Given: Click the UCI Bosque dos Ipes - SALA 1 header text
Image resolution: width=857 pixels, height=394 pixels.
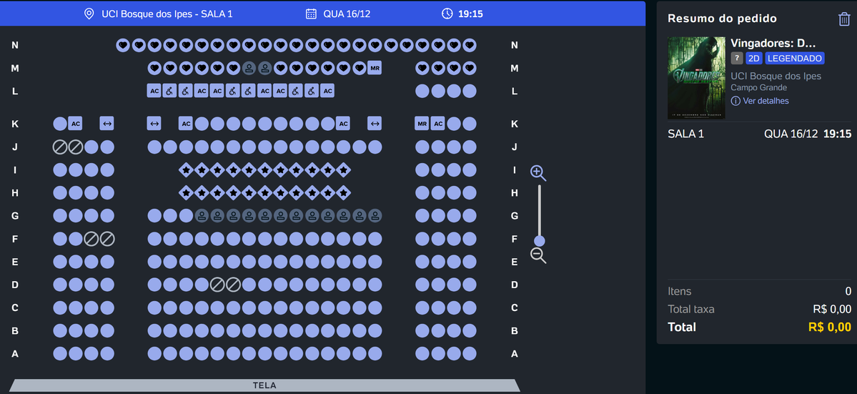Looking at the screenshot, I should [x=167, y=14].
